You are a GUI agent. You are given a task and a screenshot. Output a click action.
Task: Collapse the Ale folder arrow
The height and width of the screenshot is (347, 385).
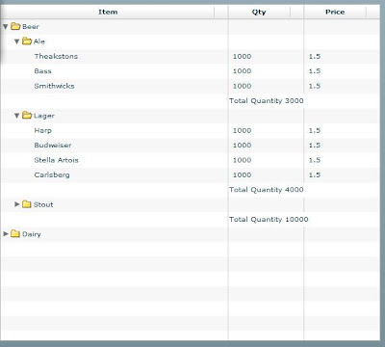click(17, 41)
